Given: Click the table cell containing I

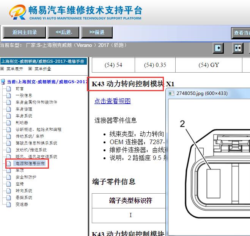Looking at the screenshot, I should coord(129,215).
